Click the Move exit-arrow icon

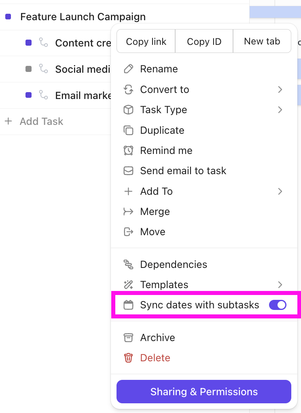129,232
